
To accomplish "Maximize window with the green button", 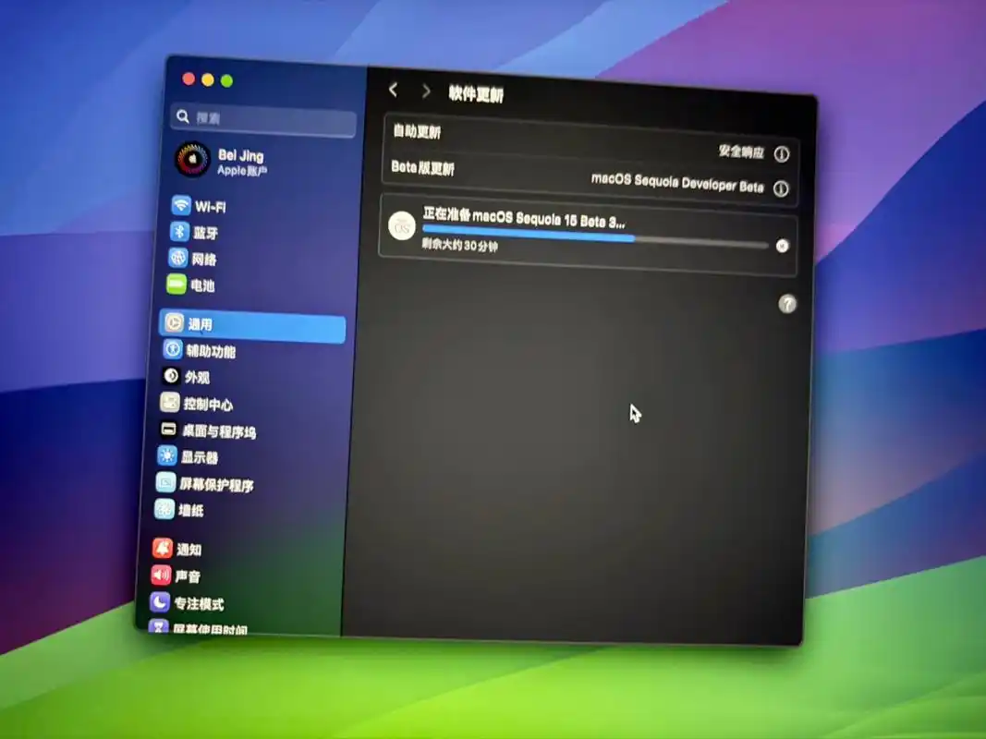I will [x=227, y=81].
